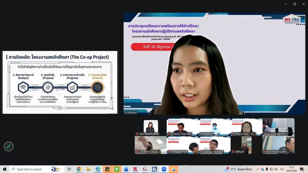Viewport: 308px width, 173px height.
Task: Toggle the system volume speaker icon
Action: pyautogui.click(x=276, y=169)
